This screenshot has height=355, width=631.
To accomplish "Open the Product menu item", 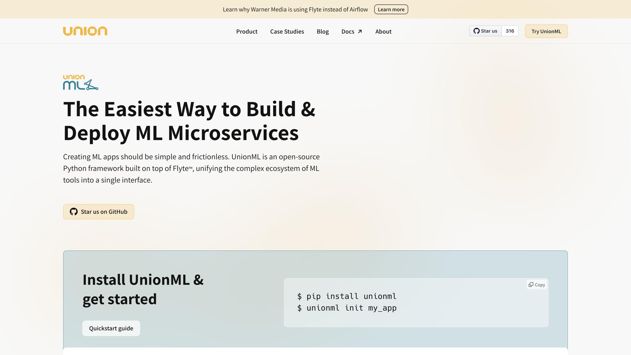I will click(x=246, y=31).
